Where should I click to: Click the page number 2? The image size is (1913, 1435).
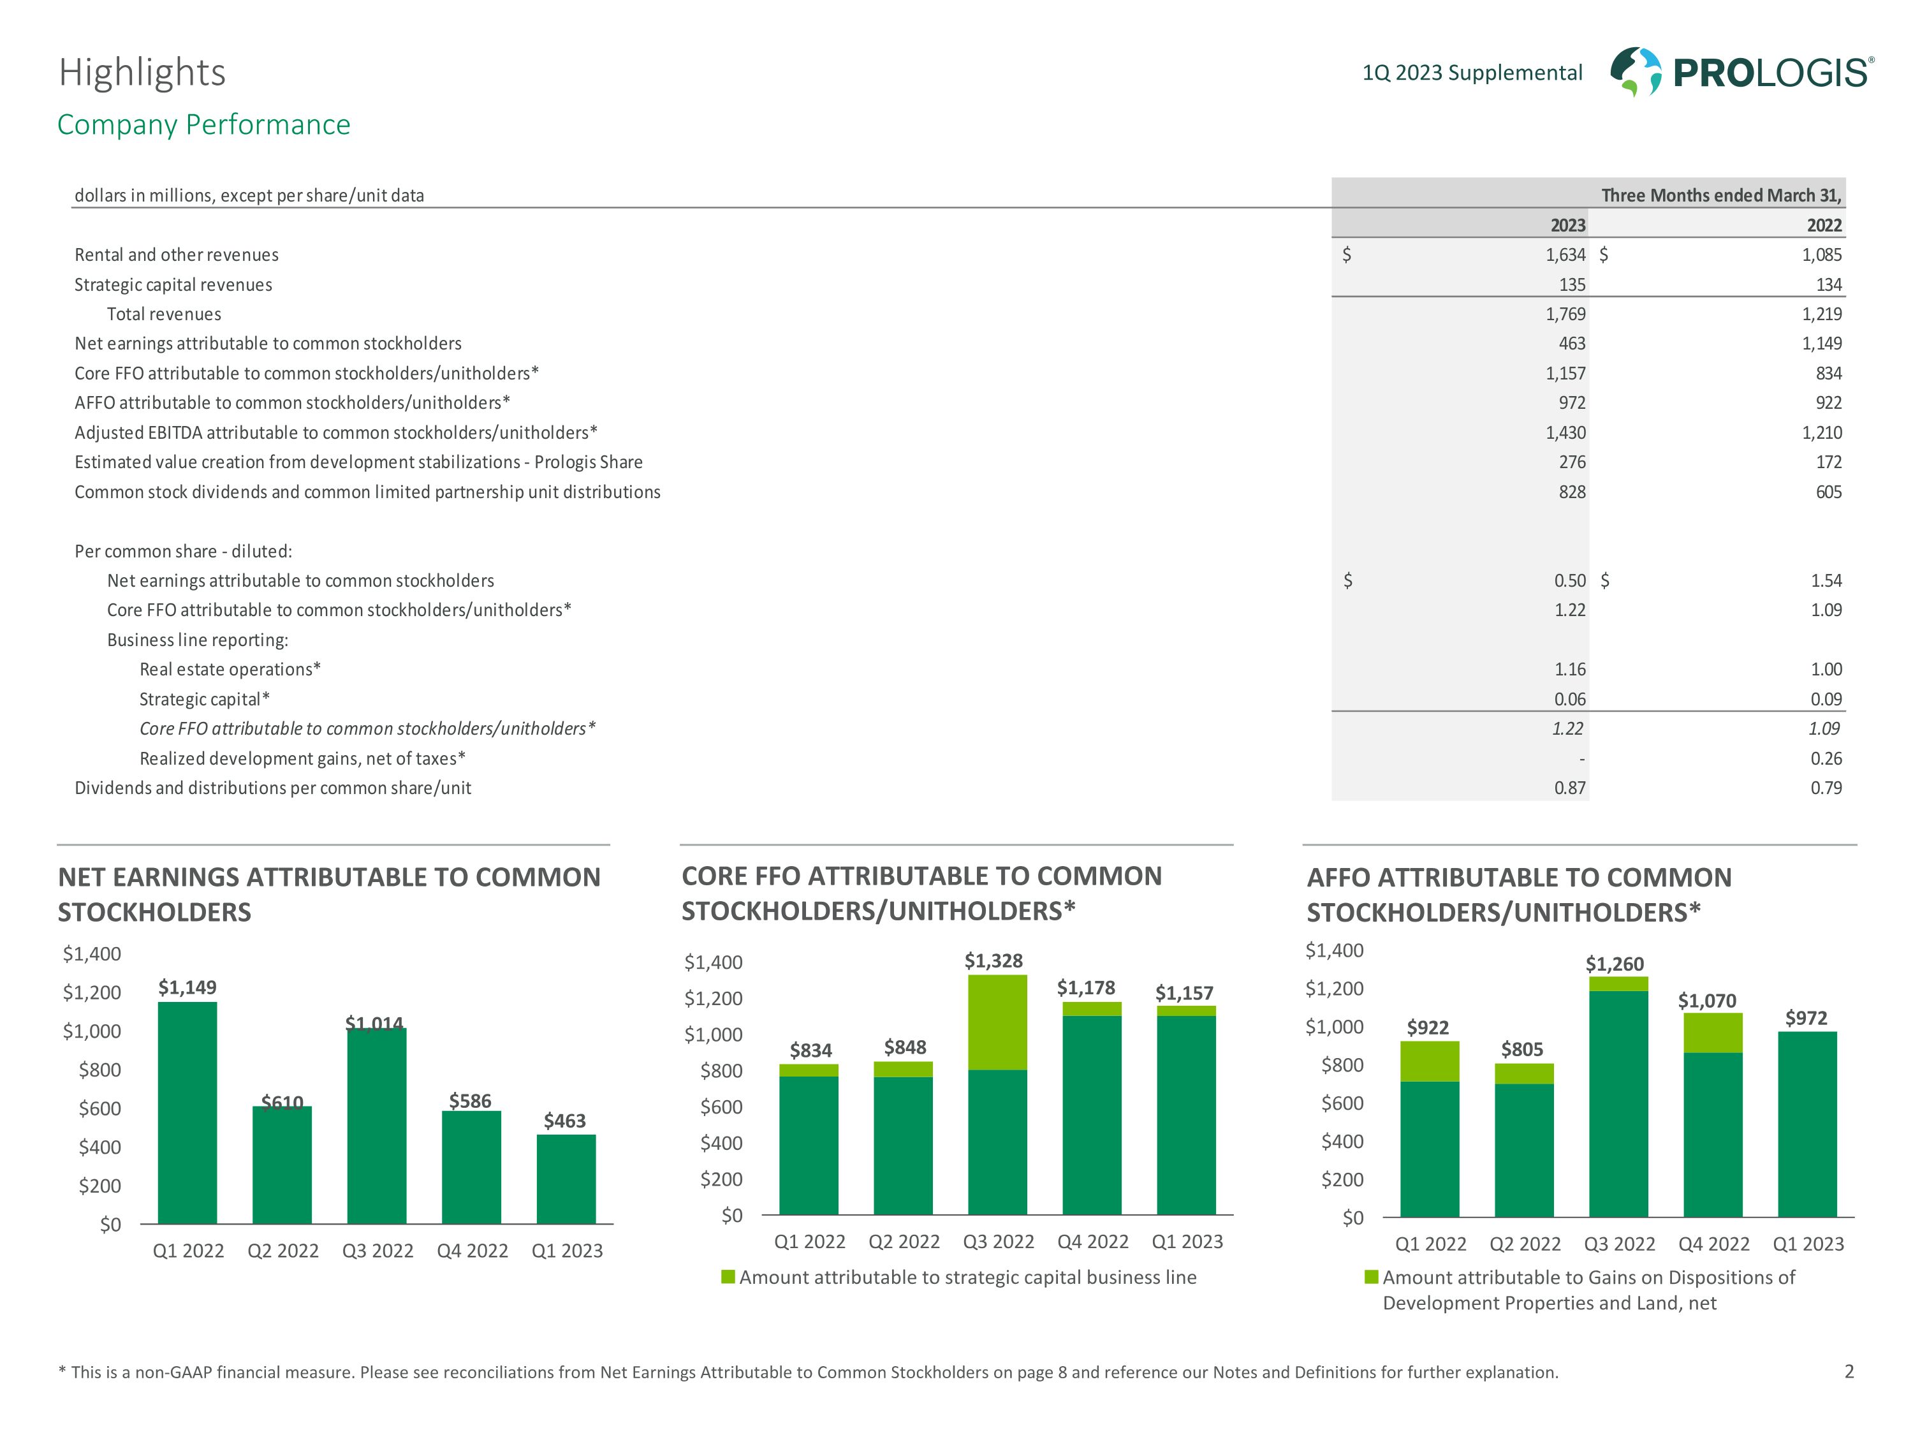click(1849, 1371)
